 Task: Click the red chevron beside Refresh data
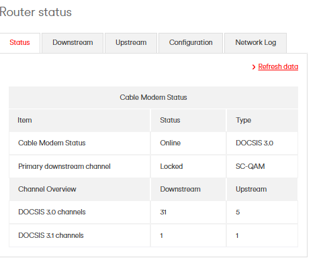(254, 67)
